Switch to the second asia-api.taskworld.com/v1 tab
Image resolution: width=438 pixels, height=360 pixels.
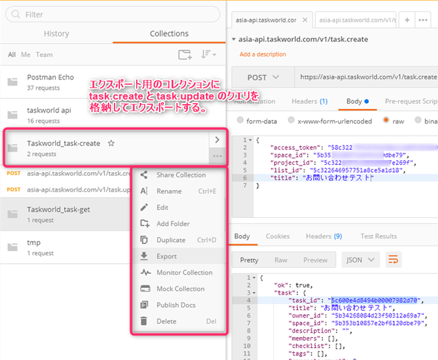(356, 20)
